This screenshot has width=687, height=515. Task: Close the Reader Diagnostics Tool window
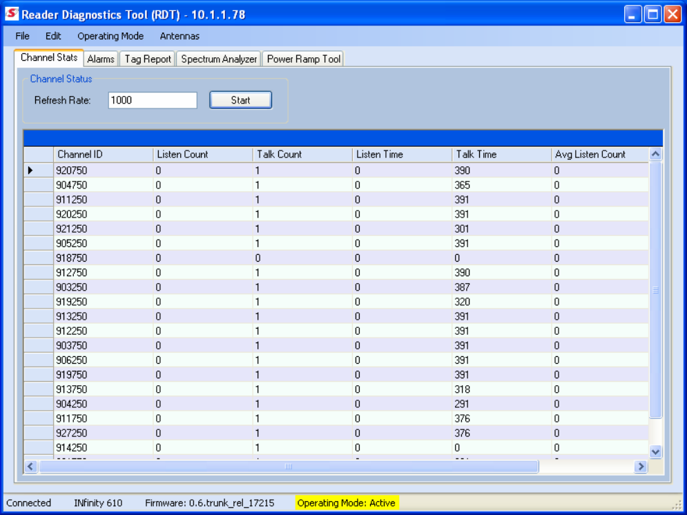click(673, 14)
